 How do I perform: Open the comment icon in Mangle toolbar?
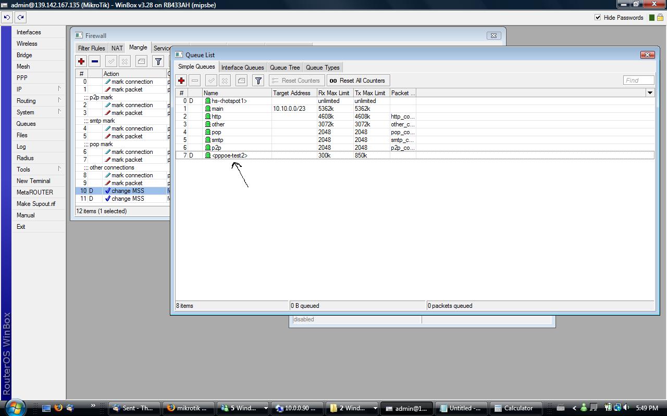(x=141, y=61)
